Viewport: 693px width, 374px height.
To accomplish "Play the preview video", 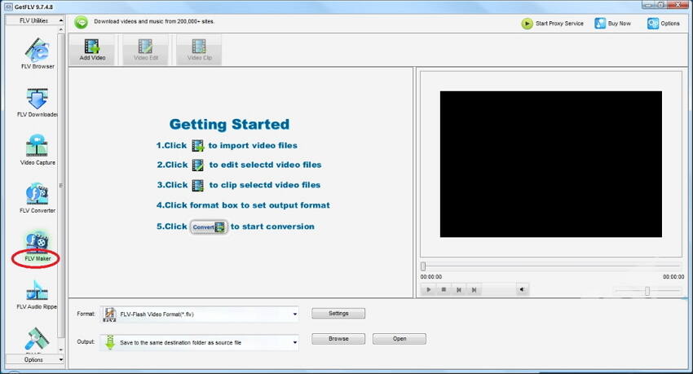I will (428, 290).
